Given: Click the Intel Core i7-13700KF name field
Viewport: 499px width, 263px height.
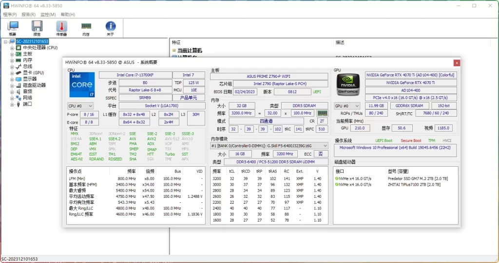Looking at the screenshot, I should point(135,75).
